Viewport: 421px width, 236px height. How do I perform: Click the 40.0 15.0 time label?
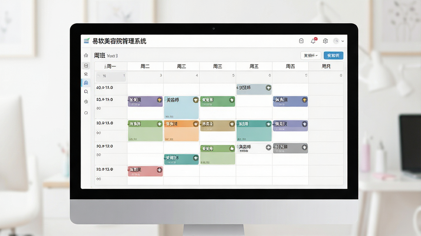point(105,88)
